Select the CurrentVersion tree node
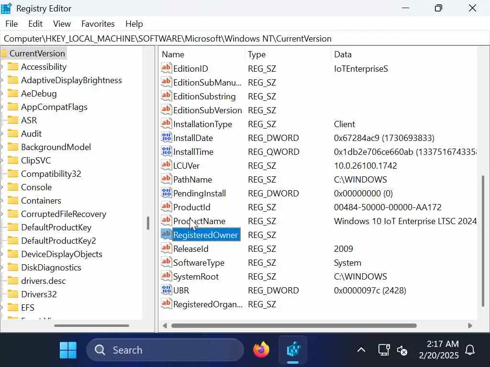The height and width of the screenshot is (367, 490). pyautogui.click(x=37, y=54)
